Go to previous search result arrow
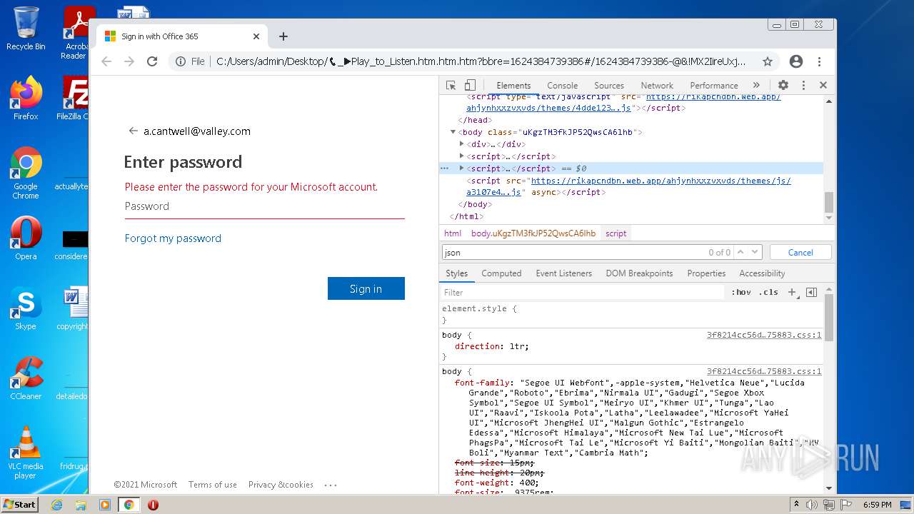This screenshot has height=514, width=914. click(x=740, y=252)
